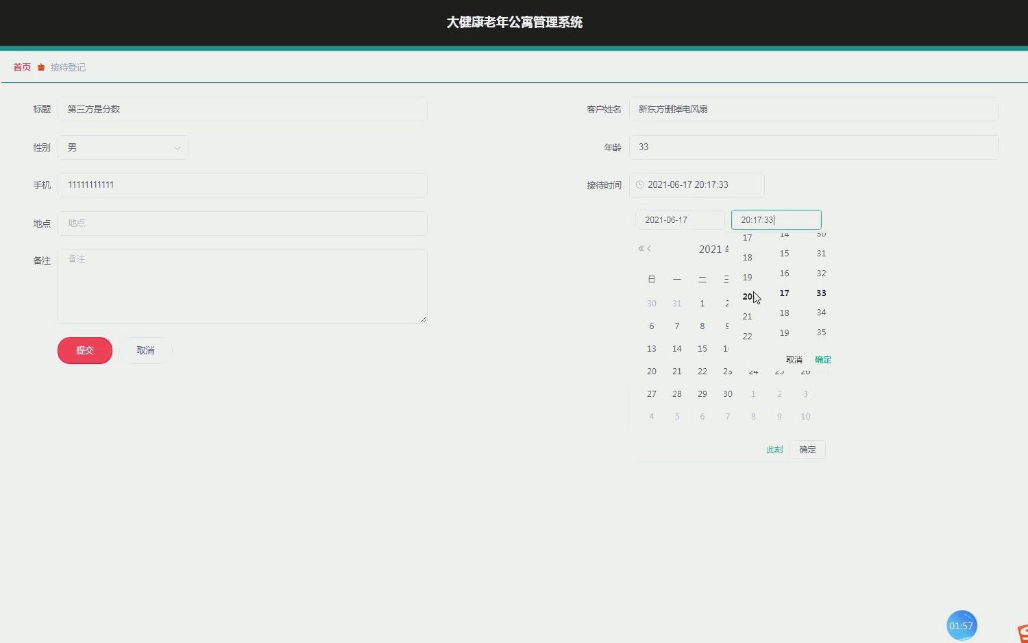Confirm time with green 确定 in time panel
Viewport: 1028px width, 643px height.
[822, 360]
